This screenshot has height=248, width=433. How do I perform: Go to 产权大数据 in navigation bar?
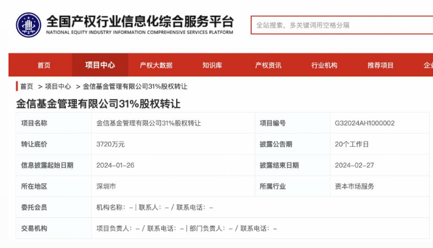[x=156, y=65]
